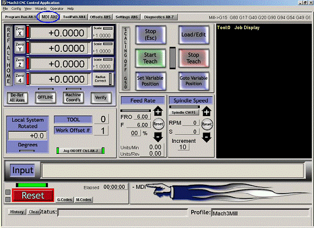Zero the X axis
This screenshot has width=314, height=228.
point(20,31)
